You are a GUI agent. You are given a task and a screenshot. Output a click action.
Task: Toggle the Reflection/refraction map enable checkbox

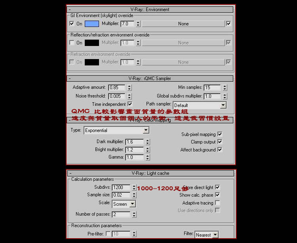pyautogui.click(x=228, y=42)
